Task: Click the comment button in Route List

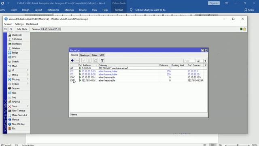Action: click(96, 60)
